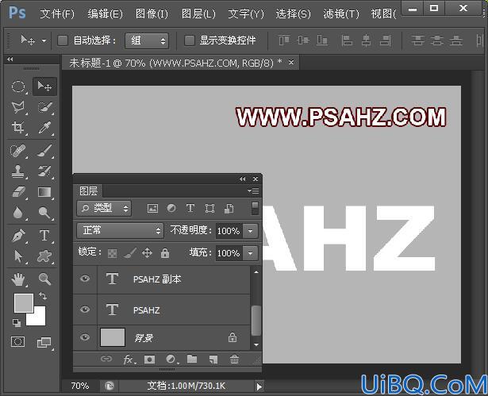Collapse the layers panel to icons
The height and width of the screenshot is (396, 488).
pyautogui.click(x=243, y=179)
